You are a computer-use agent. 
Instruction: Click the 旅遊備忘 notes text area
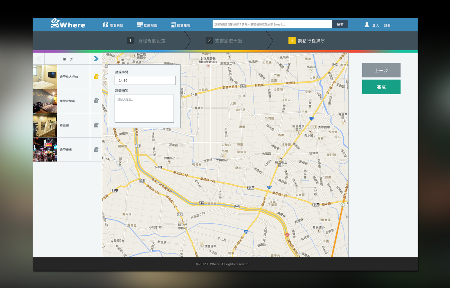click(144, 109)
